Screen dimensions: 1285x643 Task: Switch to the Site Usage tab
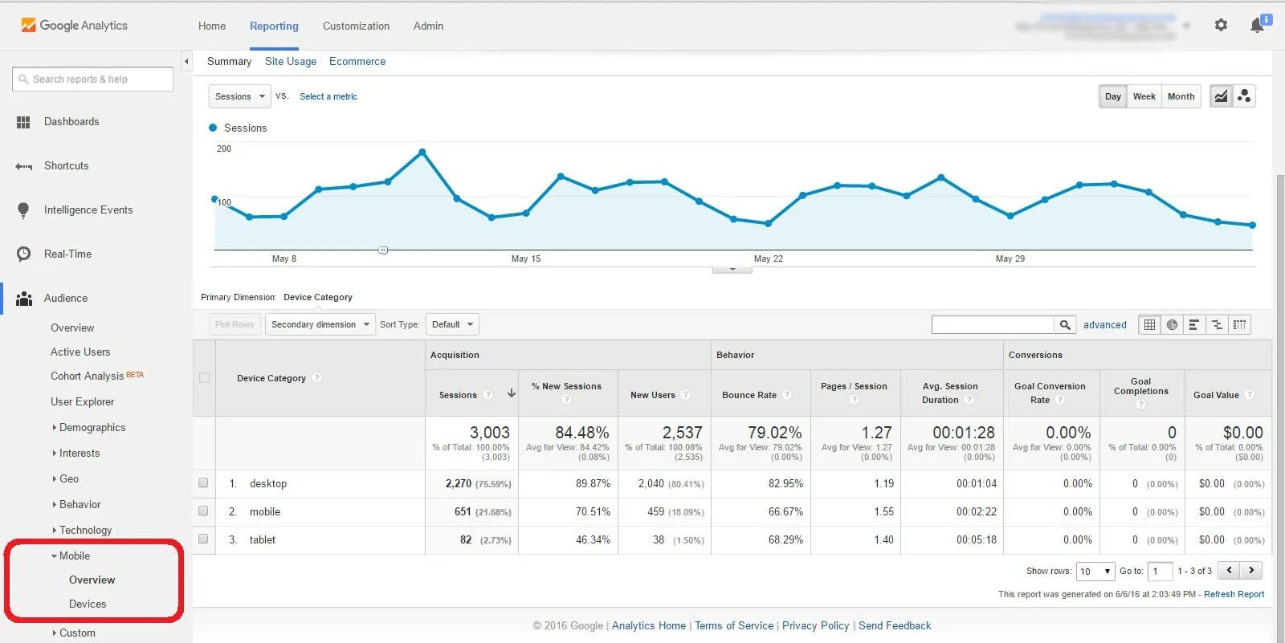291,61
